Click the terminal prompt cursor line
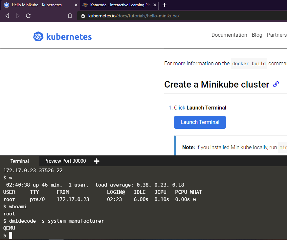This screenshot has width=287, height=240. point(8,235)
